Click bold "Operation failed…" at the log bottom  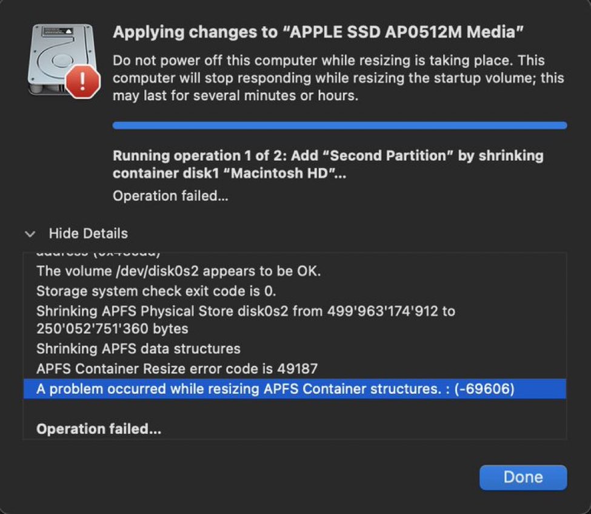tap(99, 429)
